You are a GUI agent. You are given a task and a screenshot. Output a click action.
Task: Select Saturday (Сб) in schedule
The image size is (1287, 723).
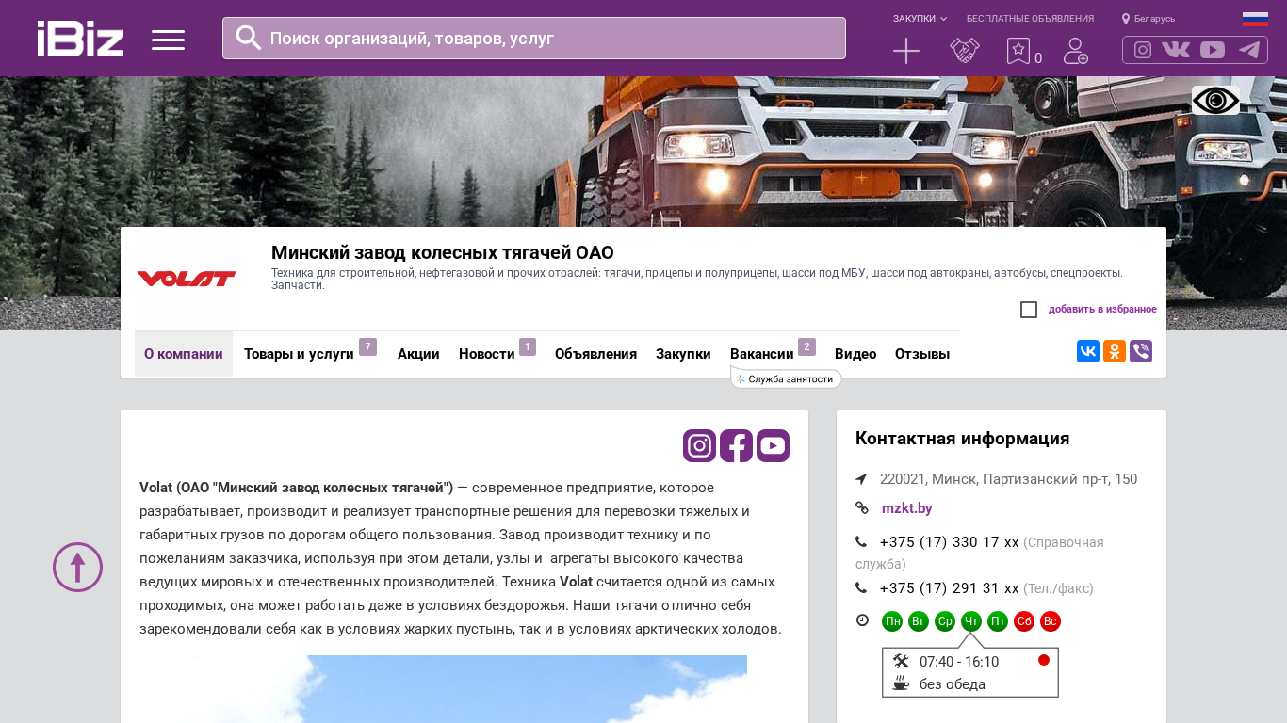click(x=1024, y=621)
